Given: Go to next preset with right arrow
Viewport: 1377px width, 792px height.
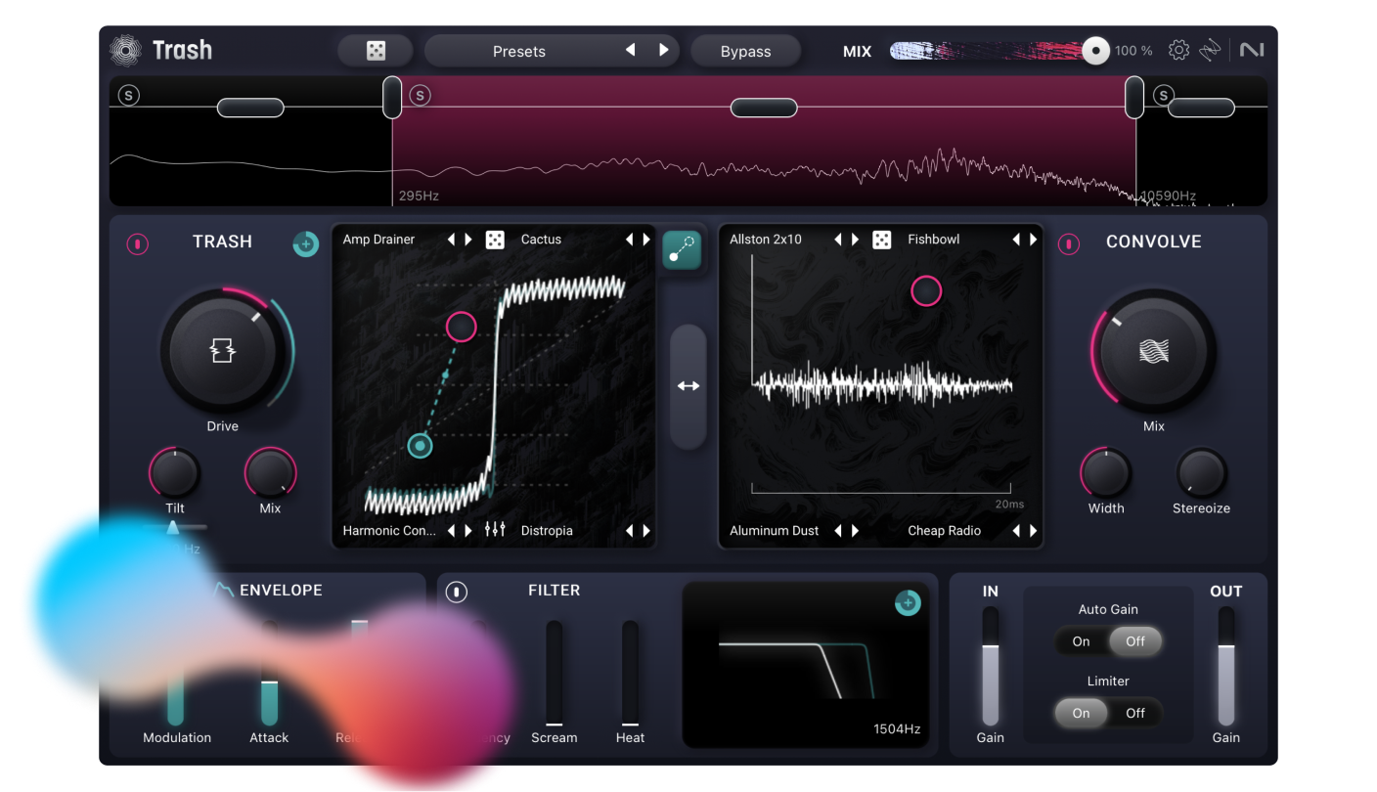Looking at the screenshot, I should point(664,50).
